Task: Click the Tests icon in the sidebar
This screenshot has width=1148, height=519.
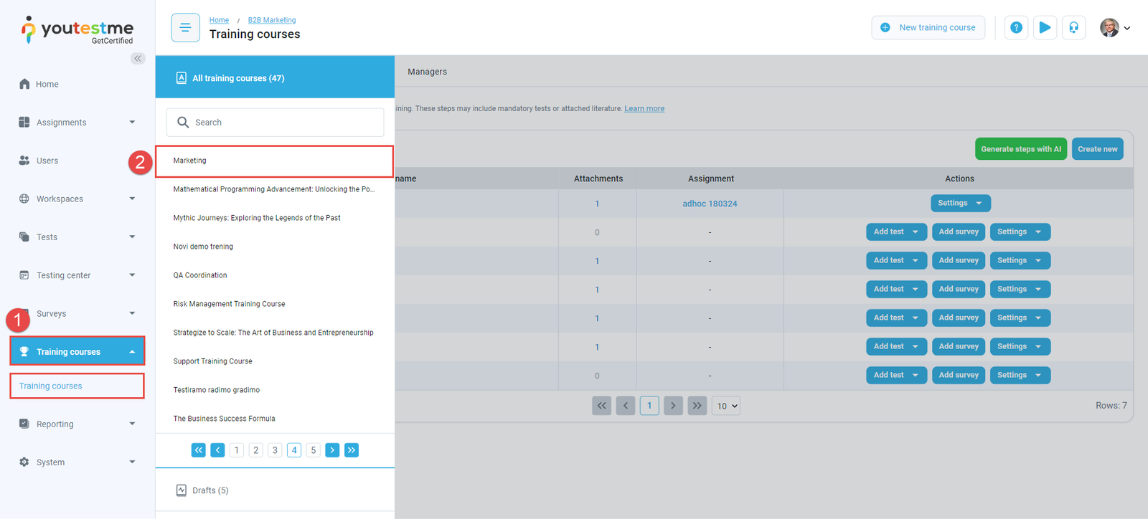Action: tap(24, 237)
